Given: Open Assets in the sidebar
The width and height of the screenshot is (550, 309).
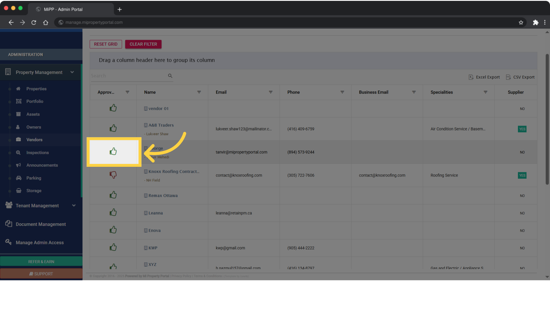Looking at the screenshot, I should point(33,114).
